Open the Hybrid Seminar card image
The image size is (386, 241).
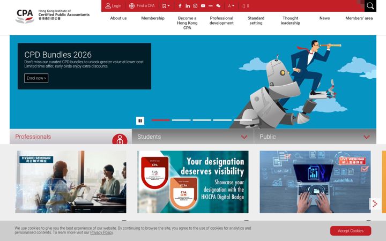tap(71, 182)
